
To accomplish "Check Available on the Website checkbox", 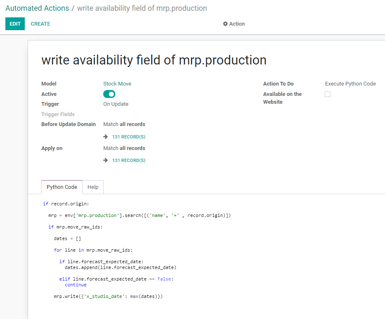I will pyautogui.click(x=328, y=94).
